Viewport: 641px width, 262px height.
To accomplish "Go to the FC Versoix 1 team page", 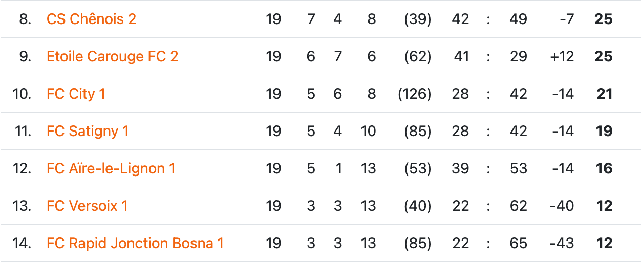I will [87, 206].
